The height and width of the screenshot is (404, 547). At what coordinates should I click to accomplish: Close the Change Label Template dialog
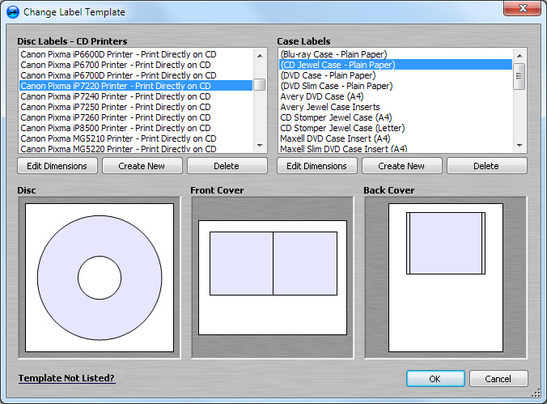[520, 10]
